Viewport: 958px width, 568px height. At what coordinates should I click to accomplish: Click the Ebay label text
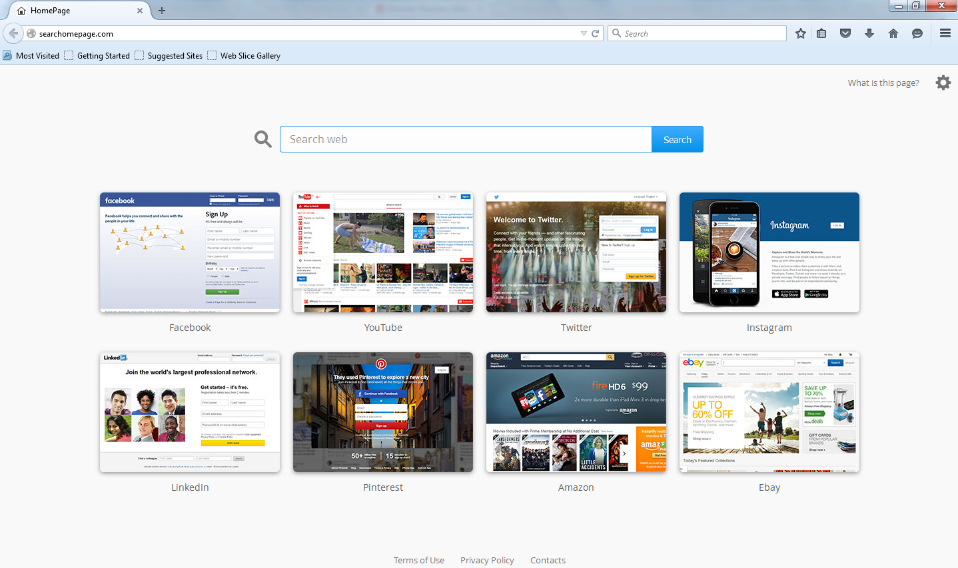769,487
